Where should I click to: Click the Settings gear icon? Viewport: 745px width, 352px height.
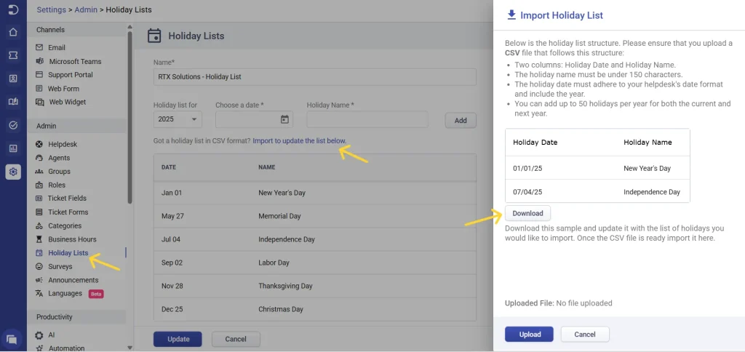coord(13,172)
